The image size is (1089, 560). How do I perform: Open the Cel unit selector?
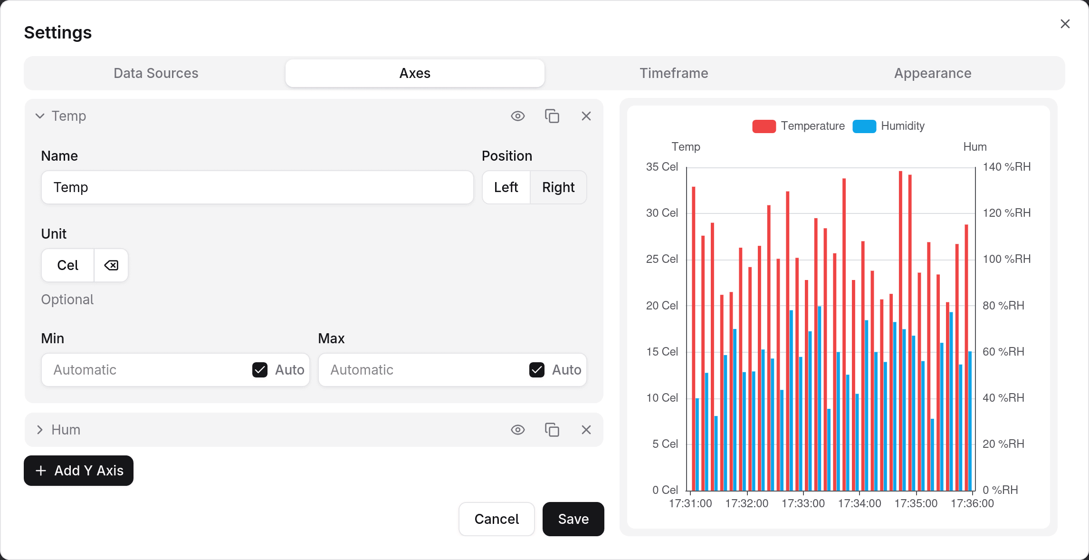click(68, 265)
